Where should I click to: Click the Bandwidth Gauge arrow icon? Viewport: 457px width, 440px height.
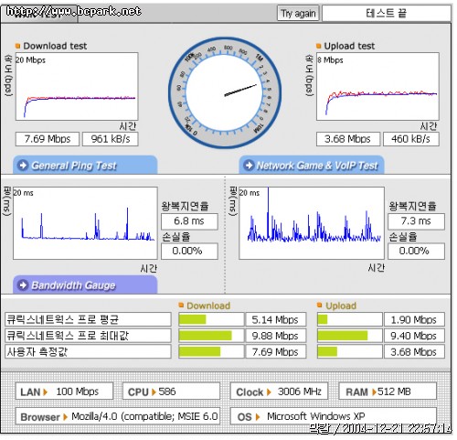click(23, 285)
